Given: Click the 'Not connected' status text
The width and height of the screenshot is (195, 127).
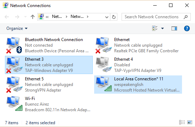Looking at the screenshot, I should click(x=39, y=45).
